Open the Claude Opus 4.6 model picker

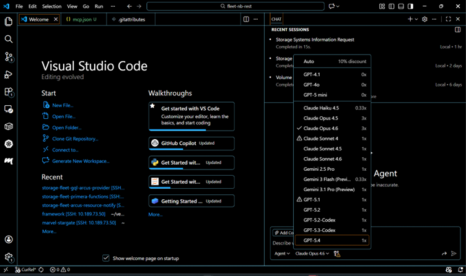[x=312, y=254]
